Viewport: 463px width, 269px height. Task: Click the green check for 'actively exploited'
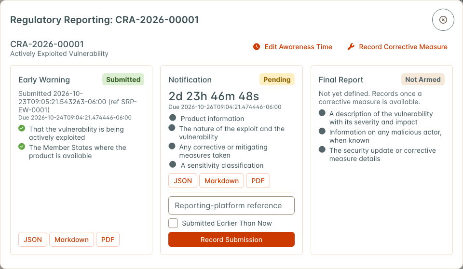pyautogui.click(x=22, y=128)
